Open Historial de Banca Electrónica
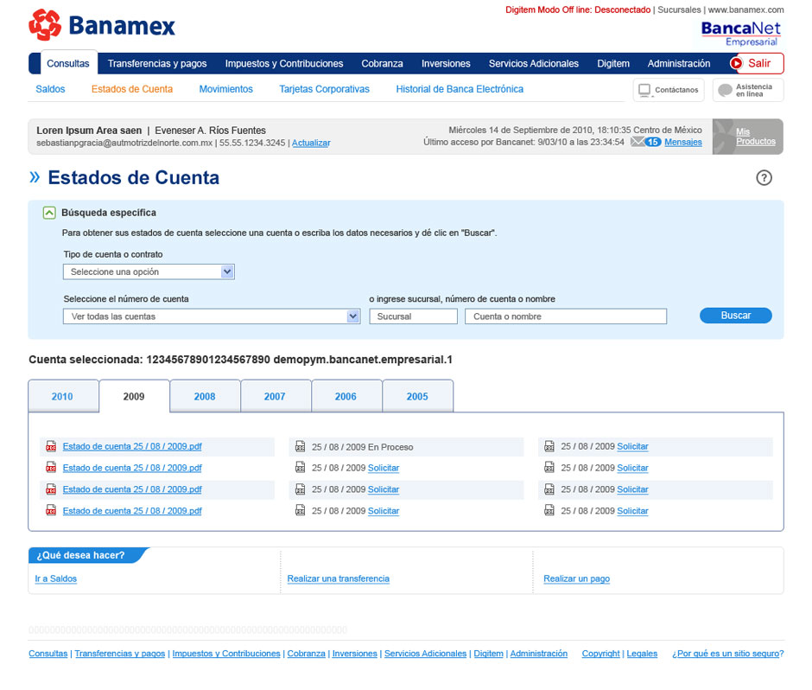 pos(460,89)
